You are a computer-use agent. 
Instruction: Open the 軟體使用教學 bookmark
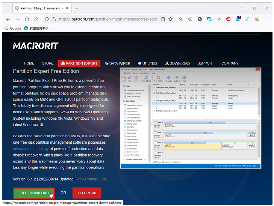[x=36, y=28]
